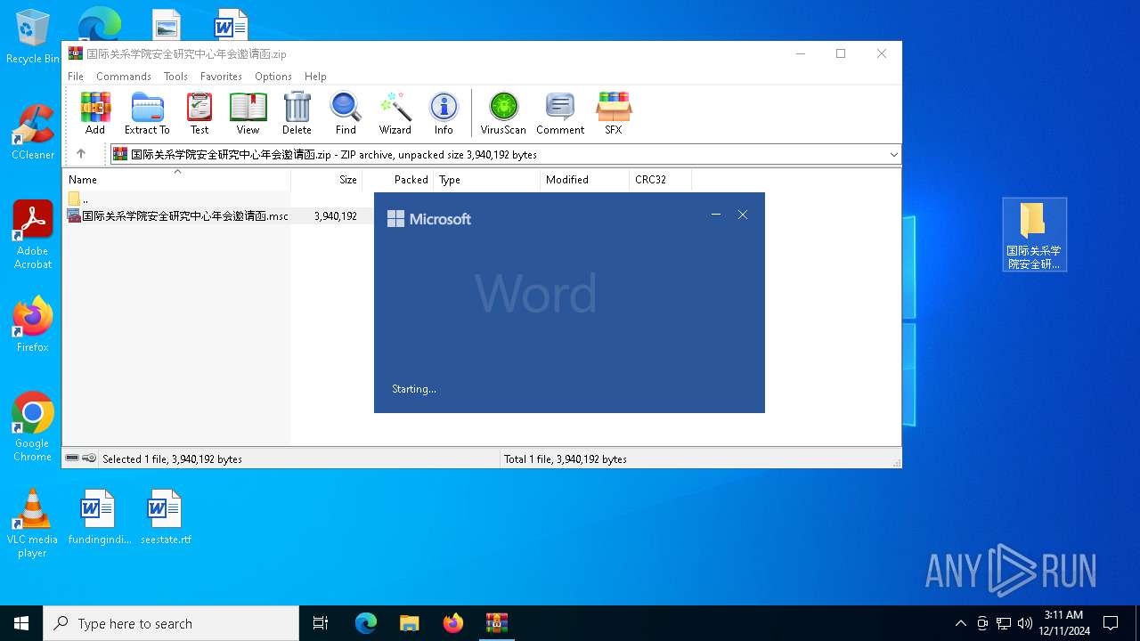Open Recycle Bin desktop icon

click(x=32, y=37)
